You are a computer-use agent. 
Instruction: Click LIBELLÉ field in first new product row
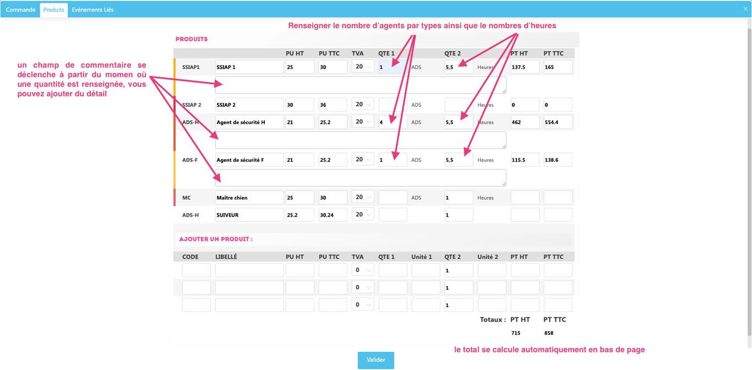(249, 270)
